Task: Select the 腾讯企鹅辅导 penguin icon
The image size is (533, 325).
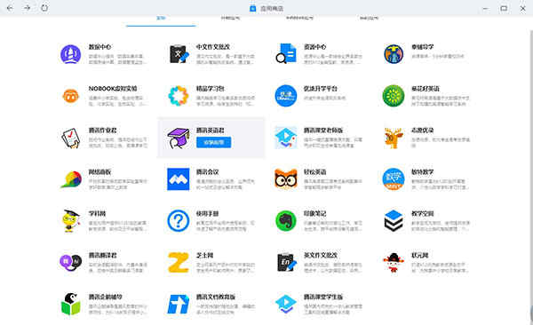Action: click(71, 304)
